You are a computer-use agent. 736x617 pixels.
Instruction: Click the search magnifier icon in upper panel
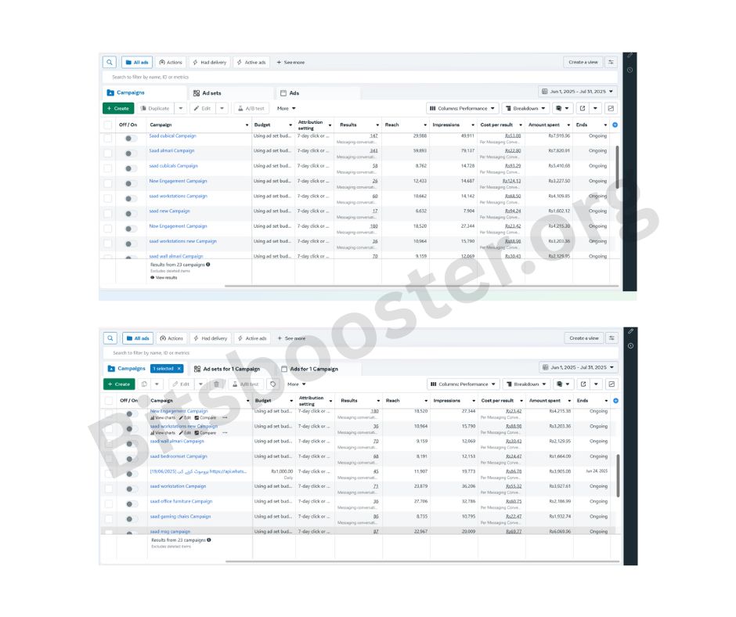pos(110,63)
